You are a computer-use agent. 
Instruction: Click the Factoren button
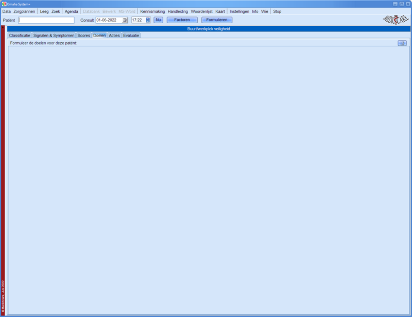pyautogui.click(x=182, y=20)
